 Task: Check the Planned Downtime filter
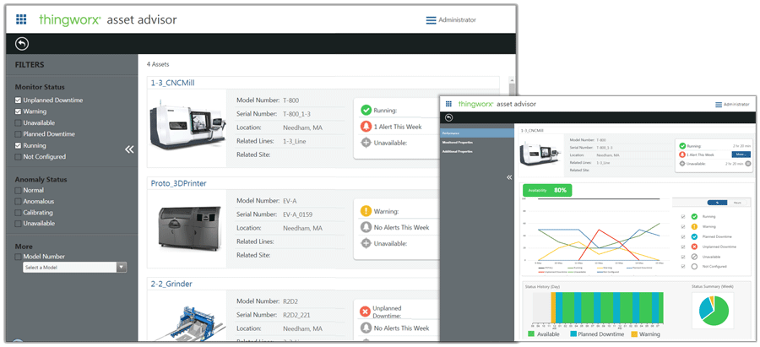coord(18,133)
